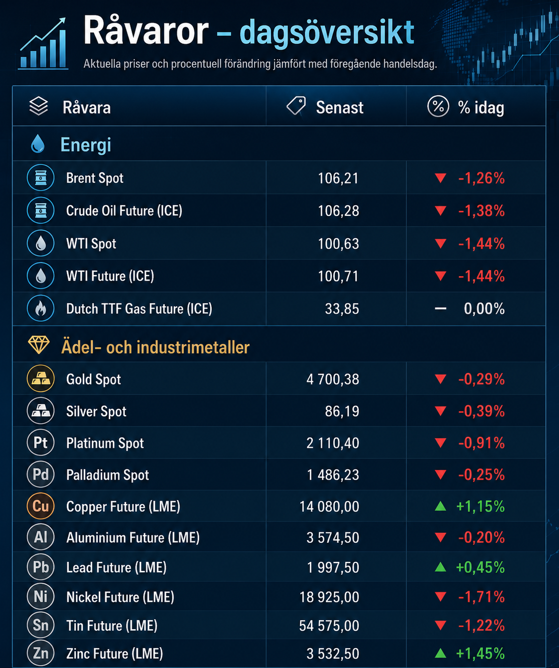Click the Tin Future price 54 575,00
Screen dimensions: 559x668
pyautogui.click(x=329, y=626)
